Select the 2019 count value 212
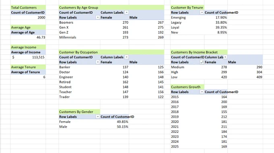This screenshot has width=274, height=153. [x=216, y=117]
